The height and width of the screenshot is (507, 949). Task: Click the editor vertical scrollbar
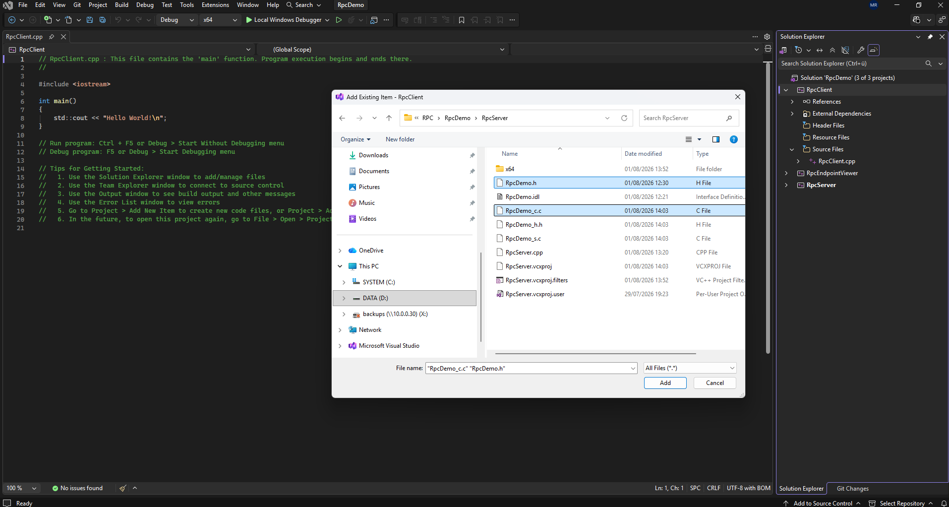point(768,208)
